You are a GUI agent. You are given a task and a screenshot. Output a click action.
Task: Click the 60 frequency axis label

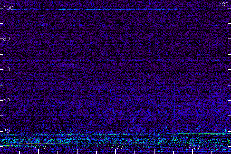tap(6, 69)
